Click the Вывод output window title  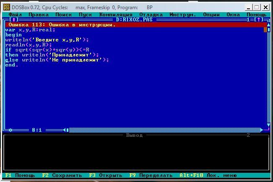135,135
